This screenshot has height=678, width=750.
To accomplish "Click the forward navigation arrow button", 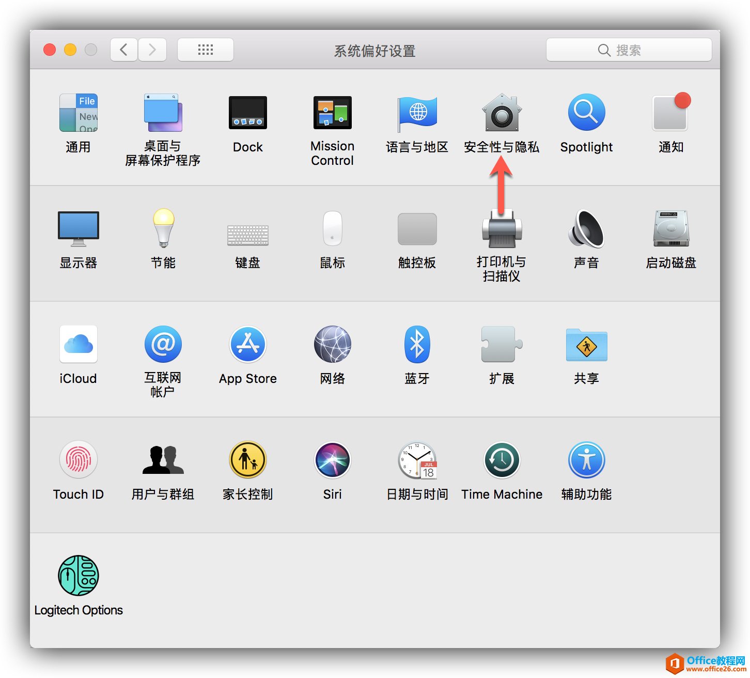I will pos(152,50).
